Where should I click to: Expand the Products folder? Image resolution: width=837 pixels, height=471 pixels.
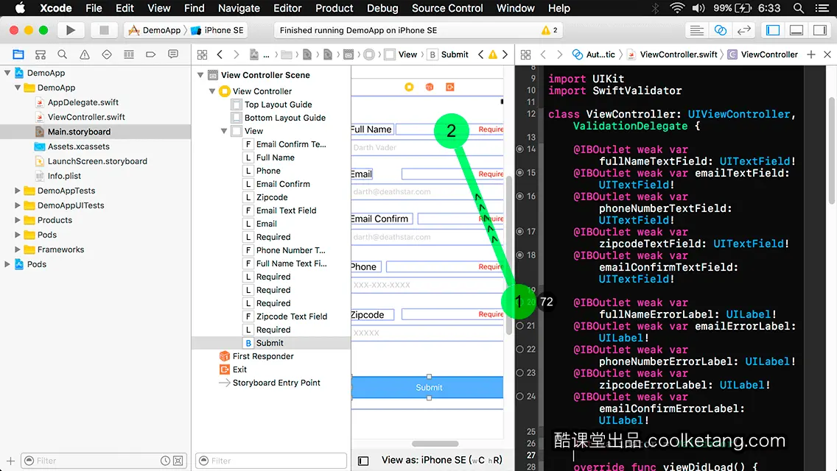(18, 220)
